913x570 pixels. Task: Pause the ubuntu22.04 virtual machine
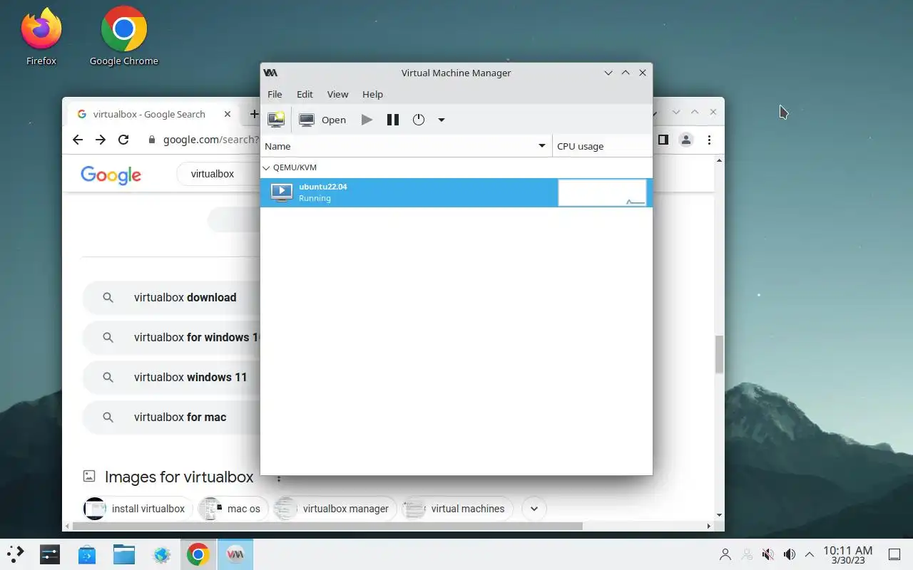[x=392, y=120]
